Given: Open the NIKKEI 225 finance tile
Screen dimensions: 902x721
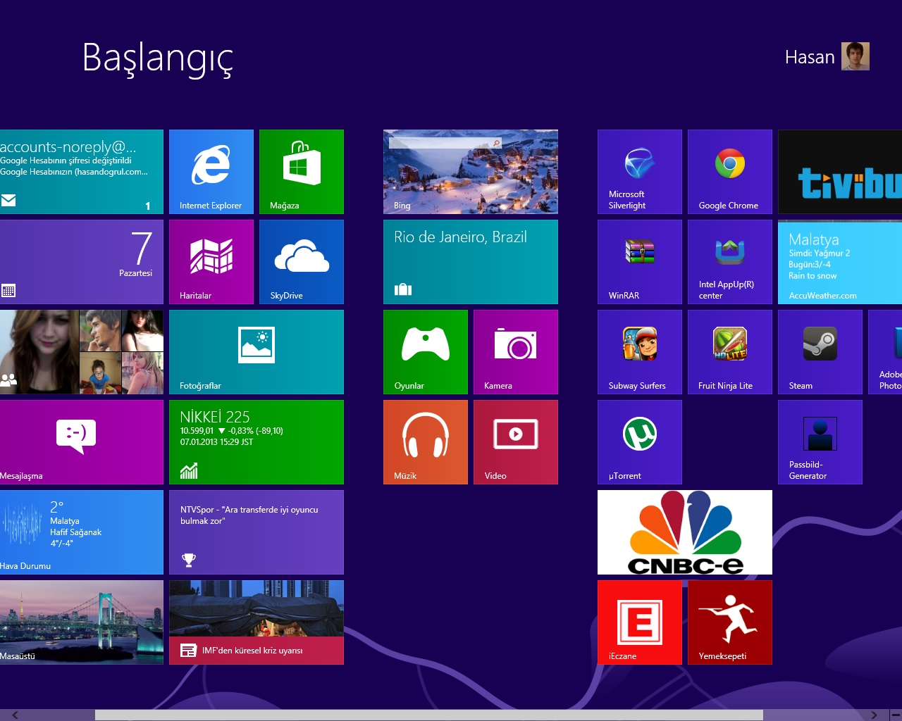Looking at the screenshot, I should pyautogui.click(x=257, y=442).
